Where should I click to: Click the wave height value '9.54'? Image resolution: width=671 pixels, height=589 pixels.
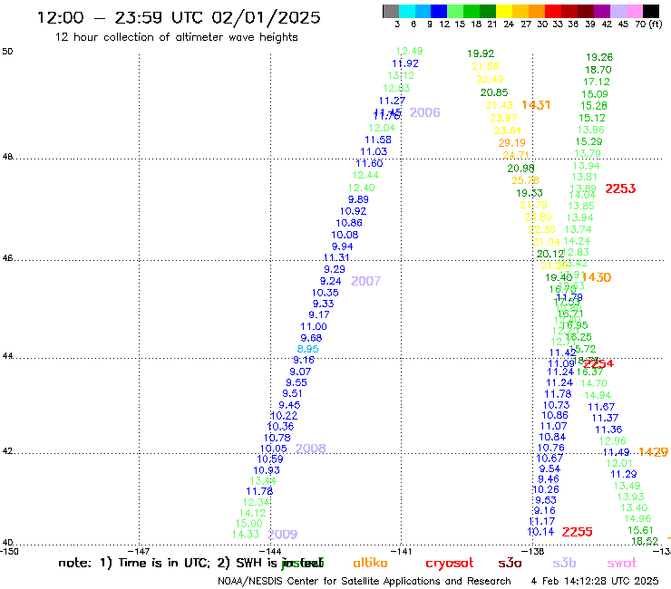pyautogui.click(x=549, y=468)
